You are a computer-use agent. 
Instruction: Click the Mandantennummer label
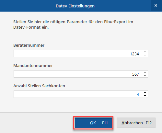click(x=33, y=65)
